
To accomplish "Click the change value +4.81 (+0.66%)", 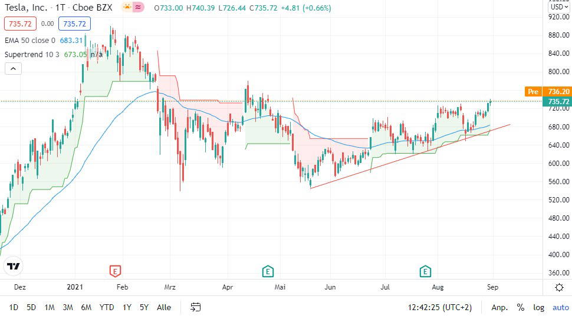I will coord(306,8).
